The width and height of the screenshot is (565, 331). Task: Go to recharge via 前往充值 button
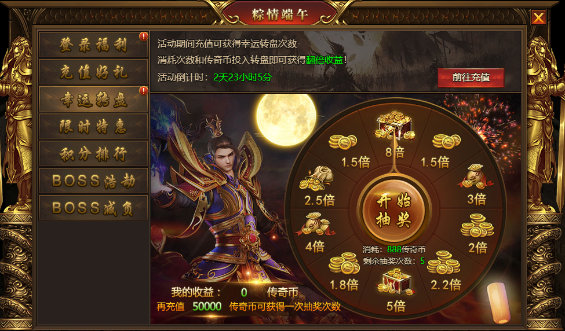(471, 78)
